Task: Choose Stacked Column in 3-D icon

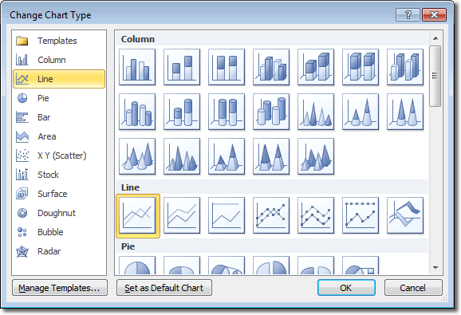Action: pos(316,67)
